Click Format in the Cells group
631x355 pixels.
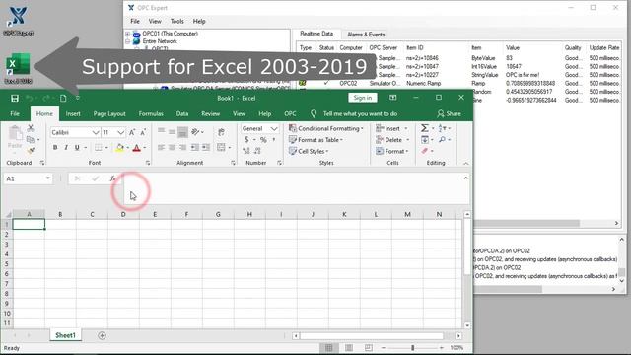pyautogui.click(x=392, y=151)
